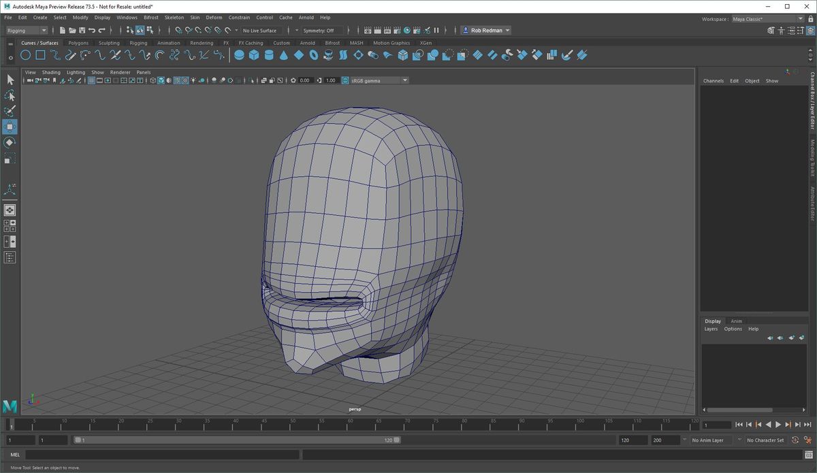Click the play forward playback button
The image size is (817, 473).
pos(778,424)
